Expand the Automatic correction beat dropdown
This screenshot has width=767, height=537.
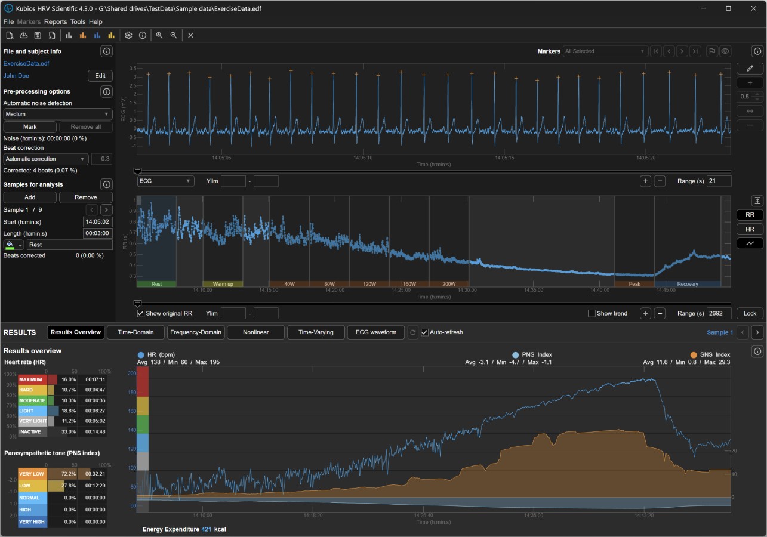coord(46,159)
